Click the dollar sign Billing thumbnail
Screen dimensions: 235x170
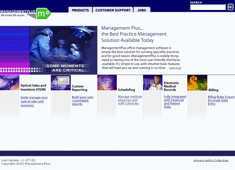(197, 83)
